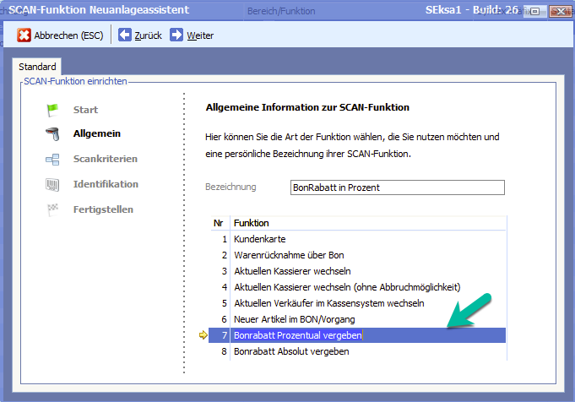Screen dimensions: 575x402
Task: Select Aktuellen Verkäufer im Kassensystem wechseln
Action: (x=328, y=303)
